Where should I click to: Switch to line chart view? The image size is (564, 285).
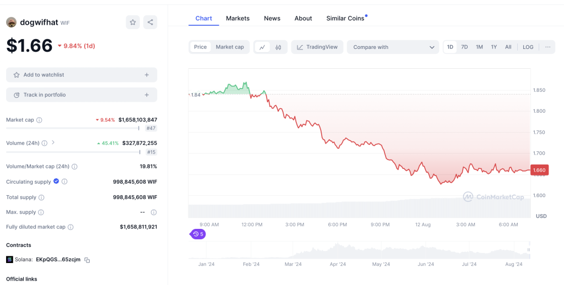pyautogui.click(x=262, y=47)
